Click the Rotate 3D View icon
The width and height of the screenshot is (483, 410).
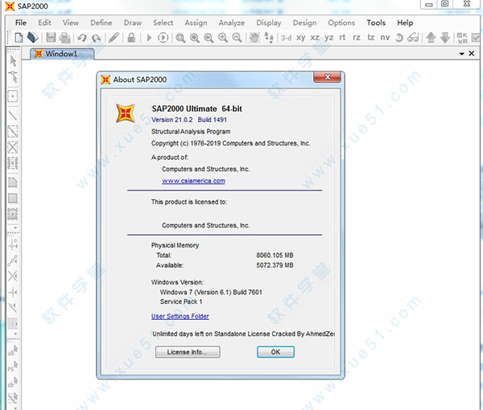click(399, 38)
